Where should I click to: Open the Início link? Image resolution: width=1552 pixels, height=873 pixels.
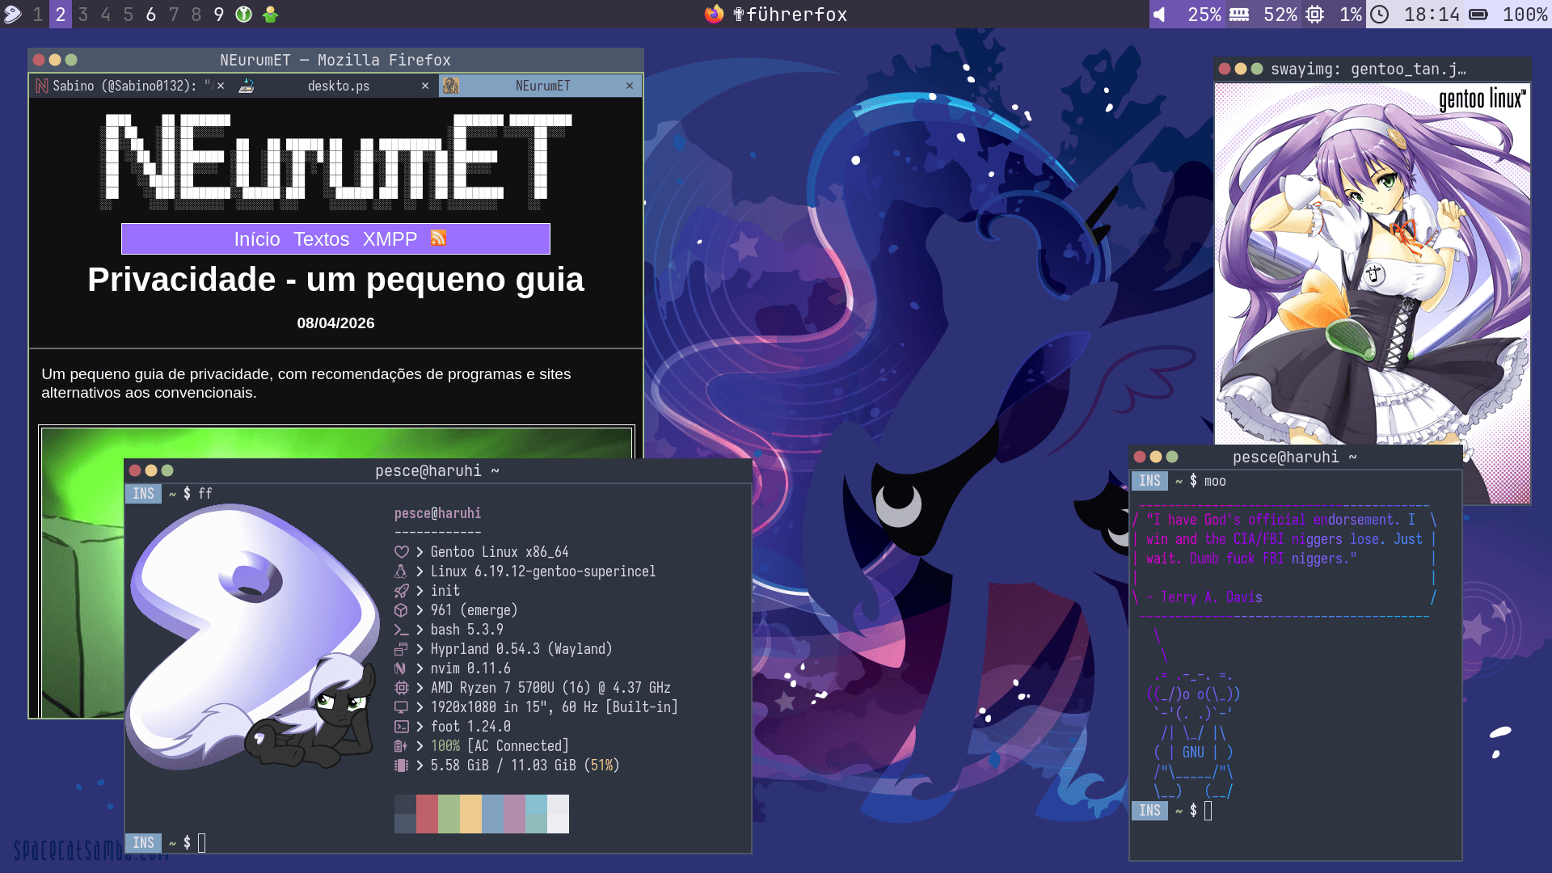(x=257, y=239)
